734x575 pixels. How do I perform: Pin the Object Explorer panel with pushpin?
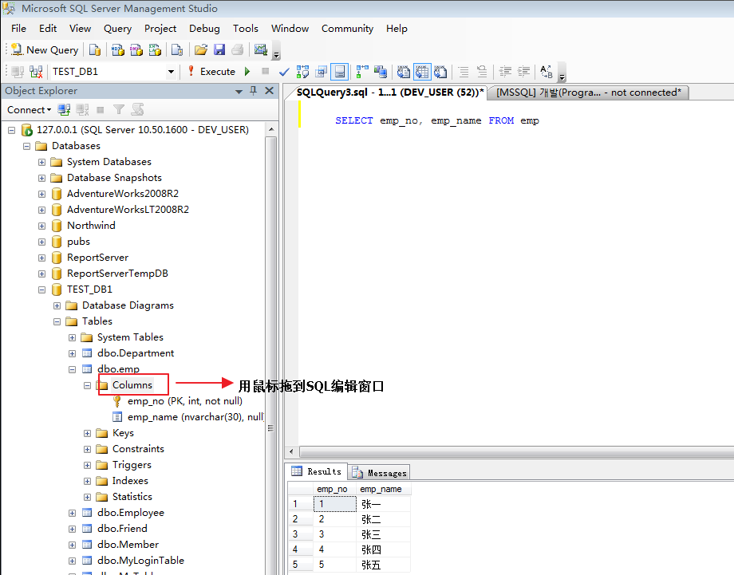pos(253,91)
